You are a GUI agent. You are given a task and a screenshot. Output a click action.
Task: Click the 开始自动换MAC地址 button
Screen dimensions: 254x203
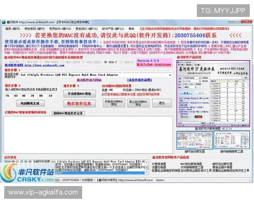[114, 103]
